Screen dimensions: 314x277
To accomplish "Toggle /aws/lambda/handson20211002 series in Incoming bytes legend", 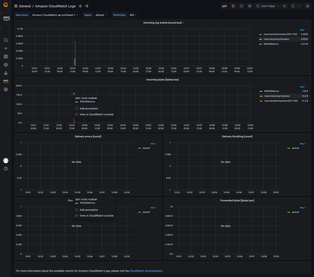I will click(281, 101).
